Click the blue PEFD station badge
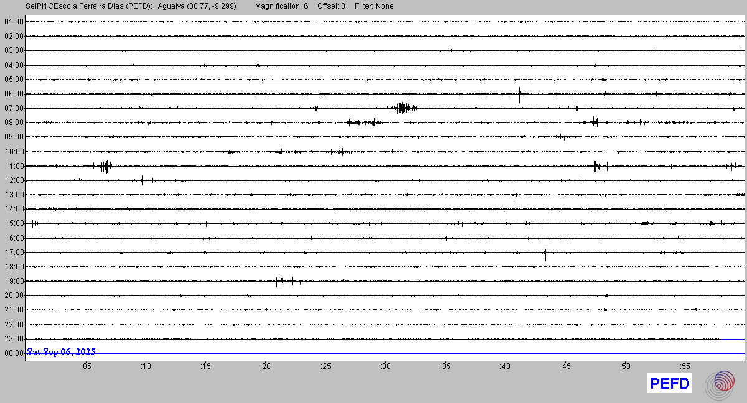Screen dimensions: 747x403 pyautogui.click(x=670, y=384)
